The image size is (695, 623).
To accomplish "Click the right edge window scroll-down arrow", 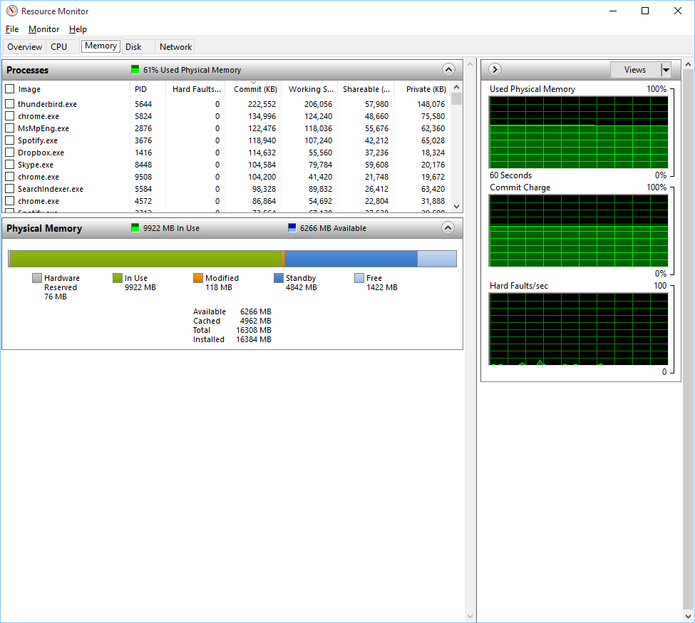I will pyautogui.click(x=688, y=617).
